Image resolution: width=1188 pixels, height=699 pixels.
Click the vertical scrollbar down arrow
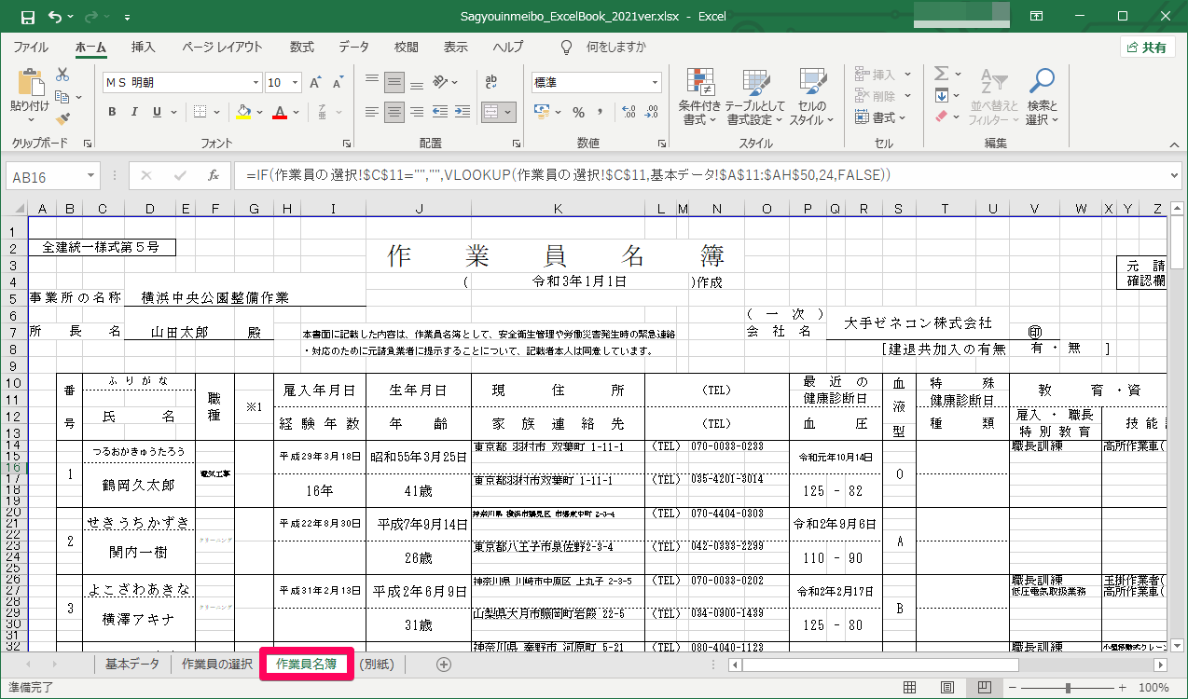click(1178, 644)
